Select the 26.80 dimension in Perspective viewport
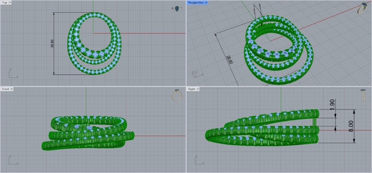The image size is (372, 173). (x=229, y=60)
